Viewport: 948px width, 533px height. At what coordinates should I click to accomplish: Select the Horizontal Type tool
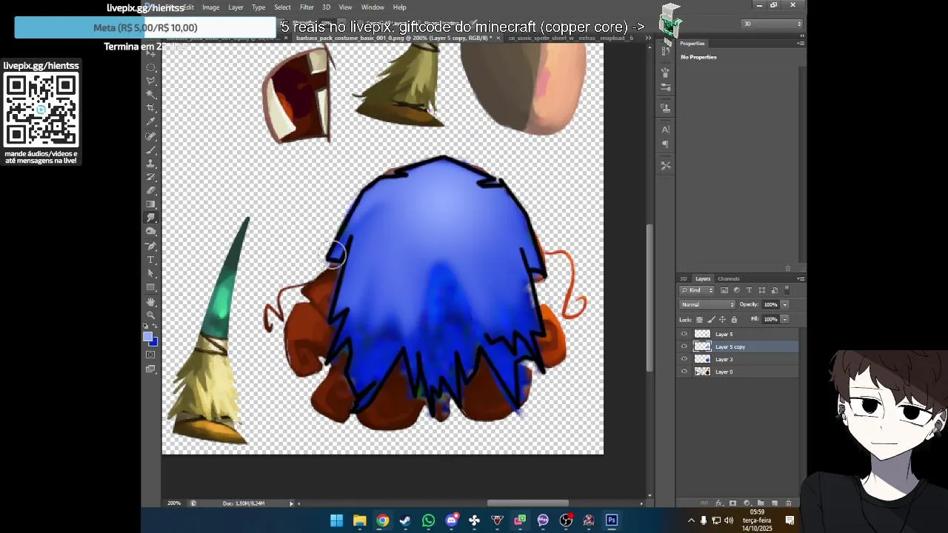click(151, 260)
